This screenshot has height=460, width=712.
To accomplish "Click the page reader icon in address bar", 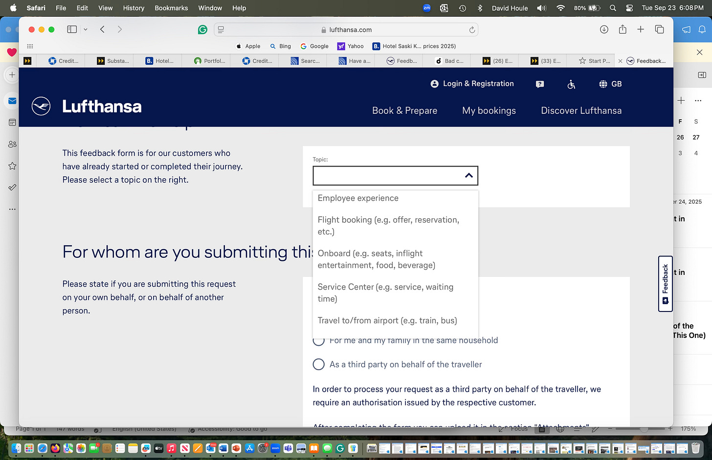I will (x=221, y=30).
